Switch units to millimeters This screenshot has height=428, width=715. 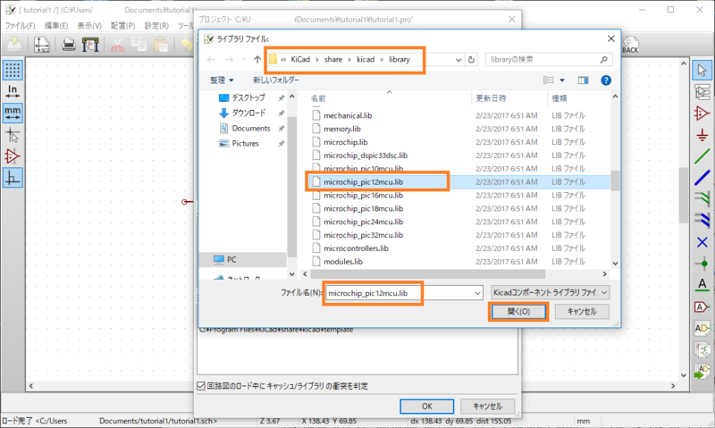[x=13, y=113]
